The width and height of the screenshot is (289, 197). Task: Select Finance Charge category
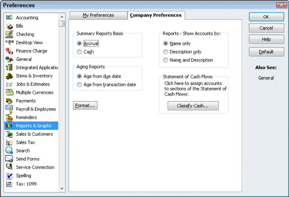click(31, 51)
